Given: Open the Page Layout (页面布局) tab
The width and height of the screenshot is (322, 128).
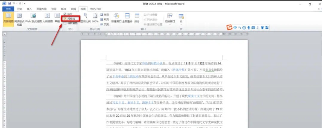Looking at the screenshot, I should coord(42,9).
